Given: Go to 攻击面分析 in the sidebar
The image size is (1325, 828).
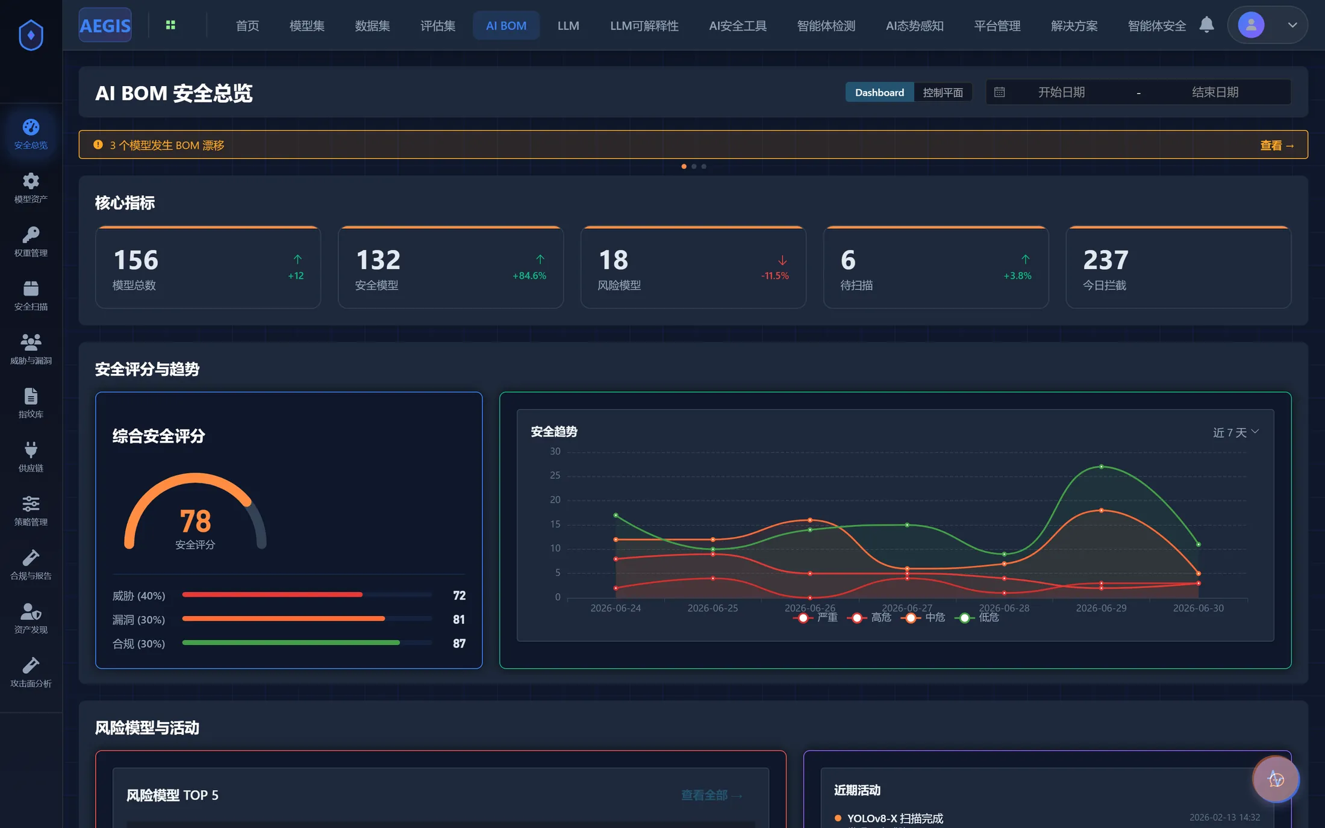Looking at the screenshot, I should (x=31, y=672).
